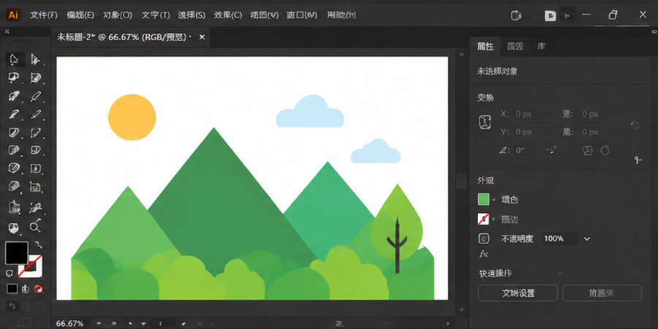Click the more transform options icon
Image resolution: width=658 pixels, height=329 pixels.
coord(638,160)
